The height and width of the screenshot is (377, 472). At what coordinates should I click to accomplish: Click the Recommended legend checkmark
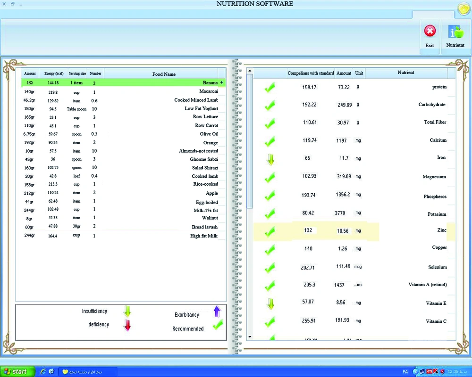218,325
